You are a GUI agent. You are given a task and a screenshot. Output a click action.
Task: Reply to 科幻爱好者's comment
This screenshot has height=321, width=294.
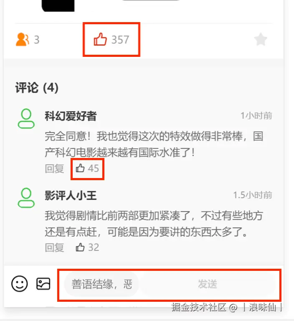(x=54, y=169)
